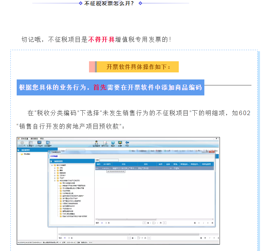
Task: Open the 帮助 menu in the menu bar
Action: [42, 138]
